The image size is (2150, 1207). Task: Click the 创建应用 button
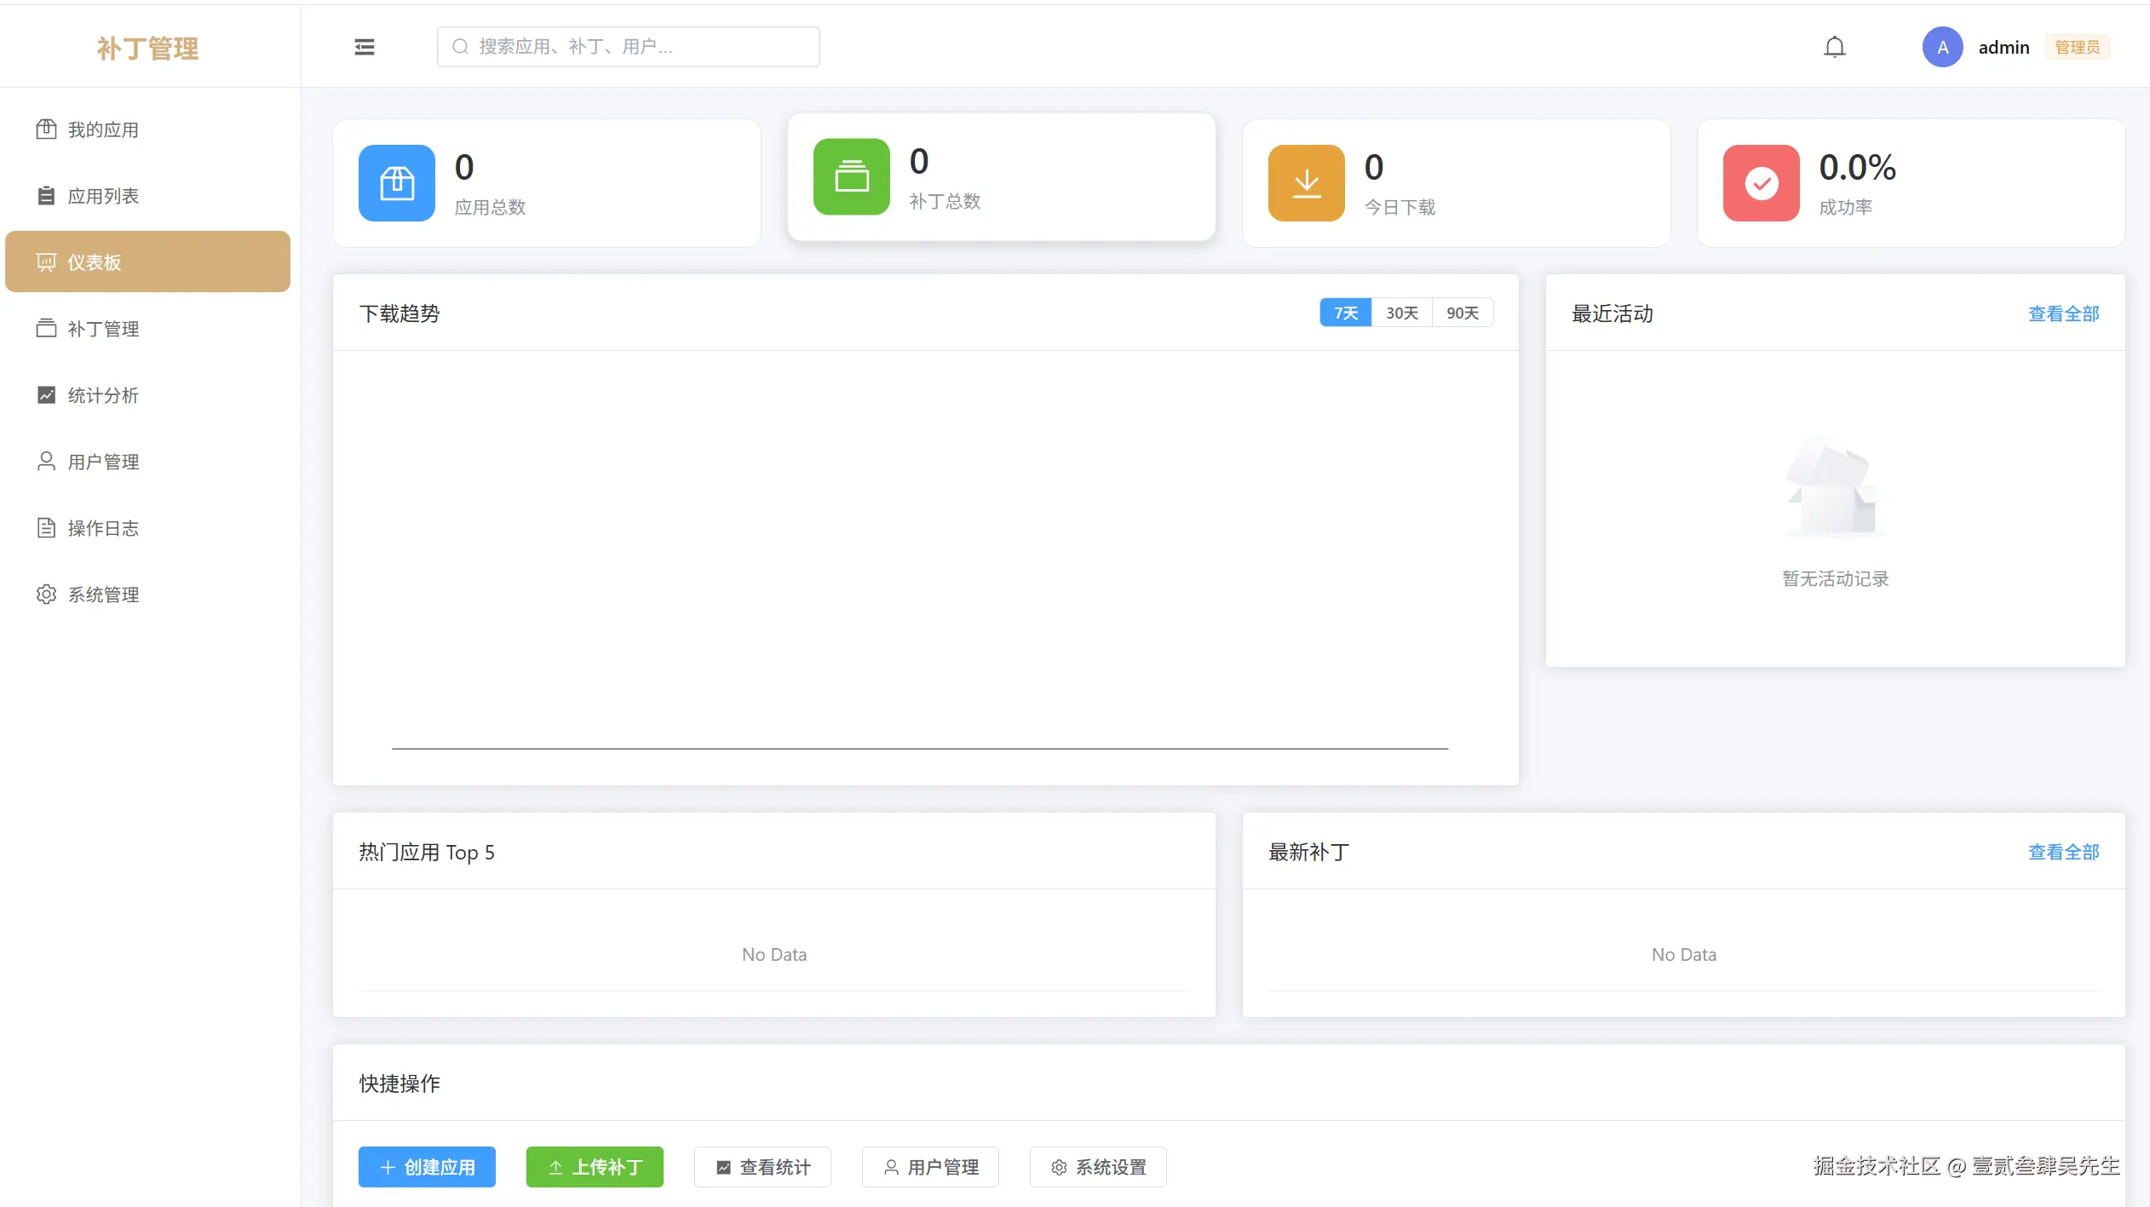pos(427,1166)
